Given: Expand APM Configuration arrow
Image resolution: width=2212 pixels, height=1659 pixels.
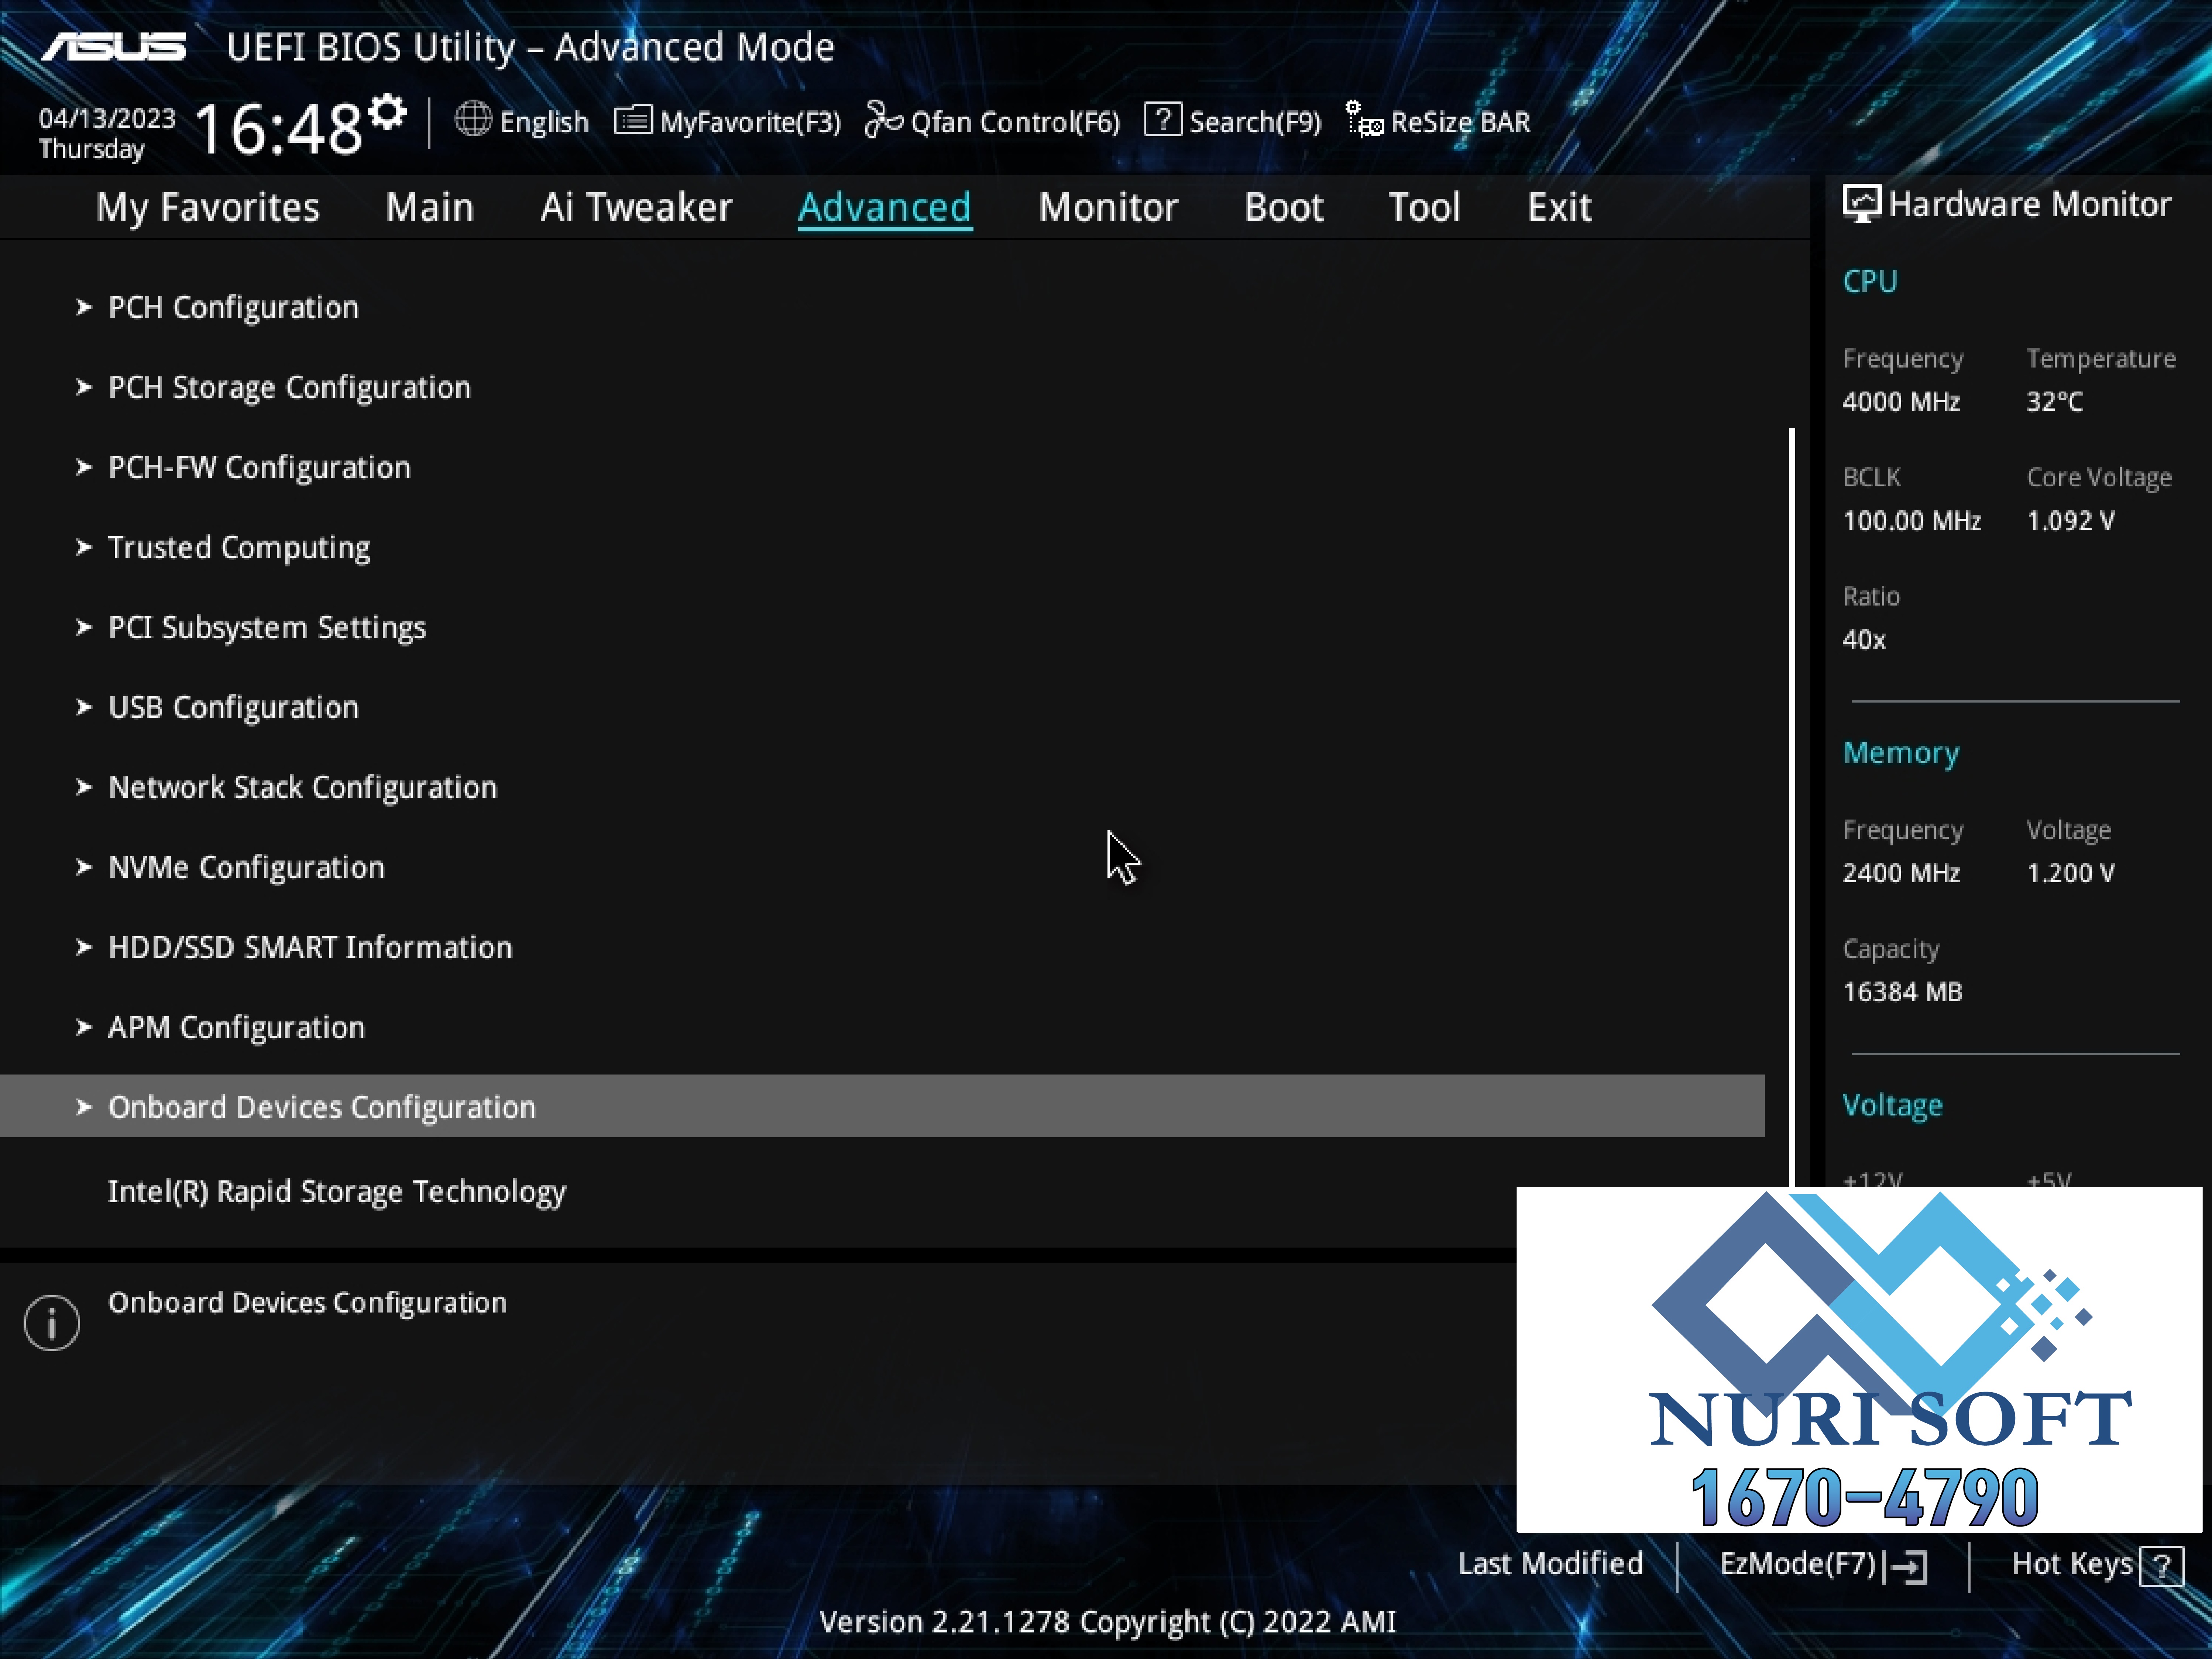Looking at the screenshot, I should [84, 1027].
